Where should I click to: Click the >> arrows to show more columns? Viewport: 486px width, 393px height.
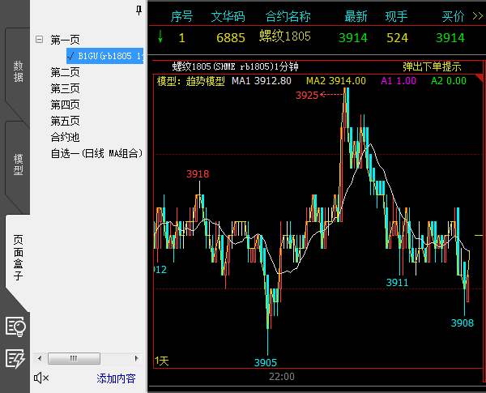(477, 15)
